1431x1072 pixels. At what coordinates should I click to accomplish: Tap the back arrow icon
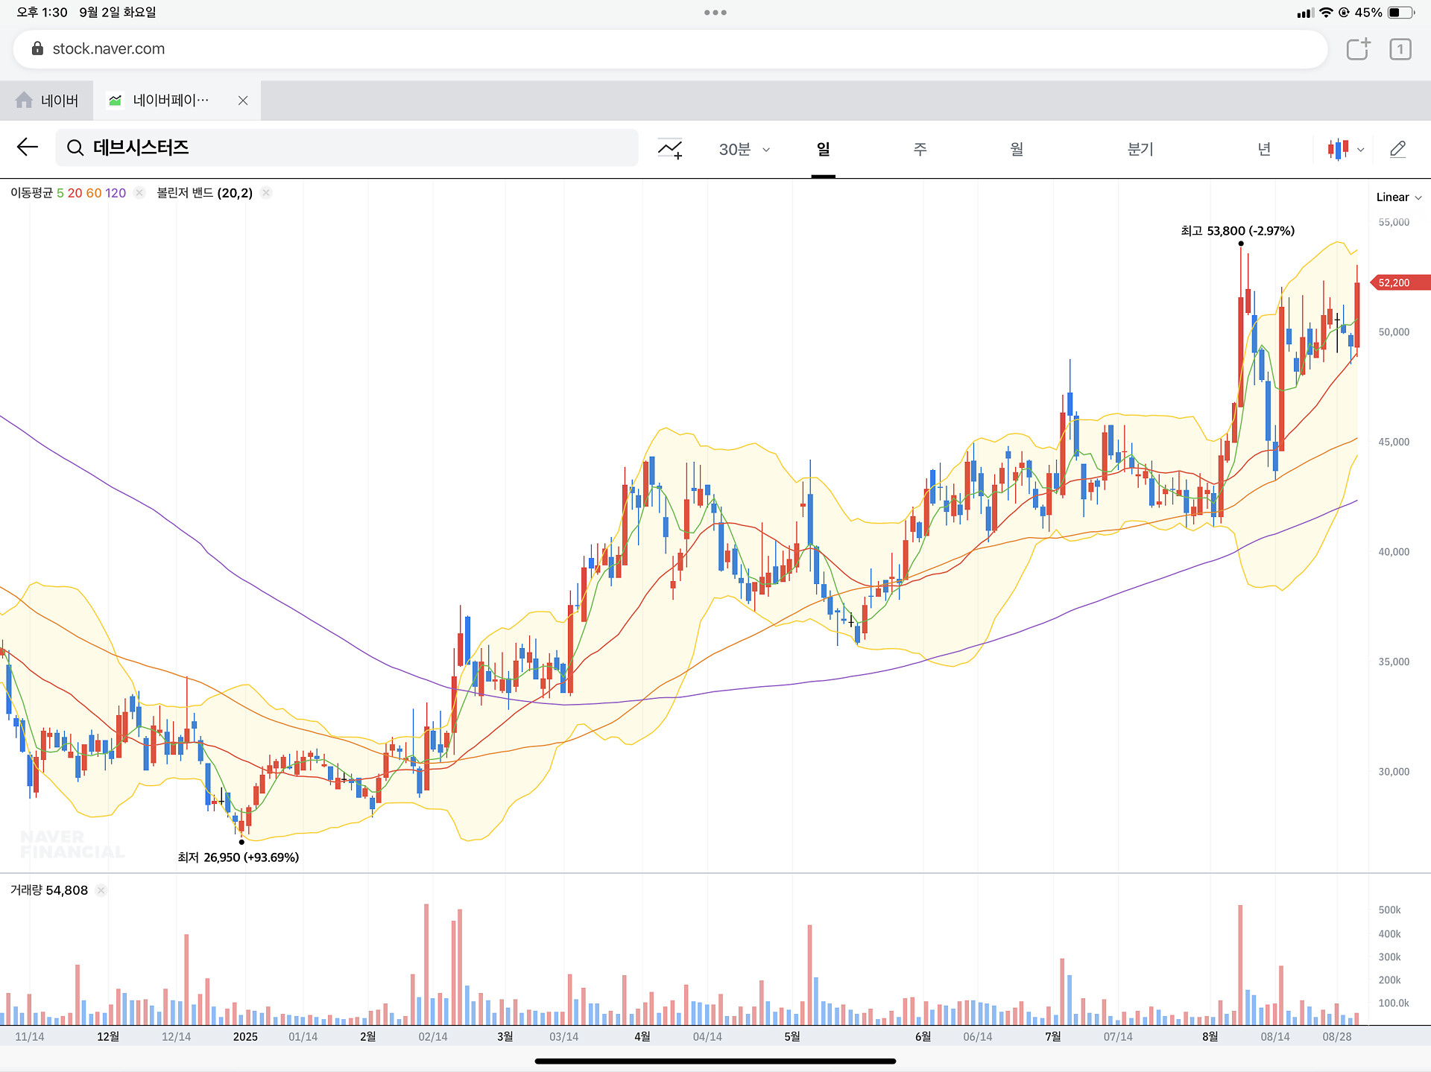(x=28, y=148)
